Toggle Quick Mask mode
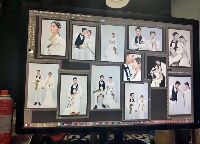This screenshot has height=144, width=200. 29,54
